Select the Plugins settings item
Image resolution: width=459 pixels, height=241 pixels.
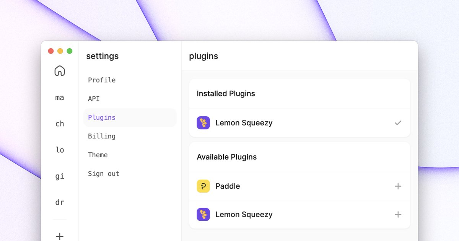pos(130,117)
